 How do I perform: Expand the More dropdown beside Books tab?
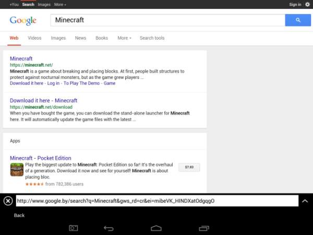click(x=124, y=38)
